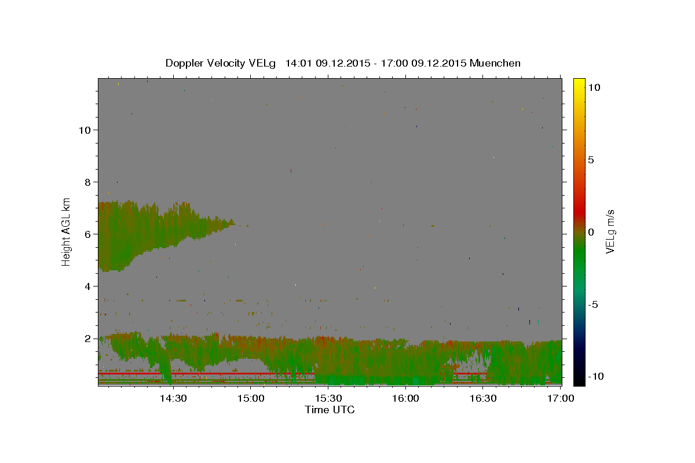Screen dimensions: 695x463
Task: Click the height tick label 2
Action: (x=88, y=339)
